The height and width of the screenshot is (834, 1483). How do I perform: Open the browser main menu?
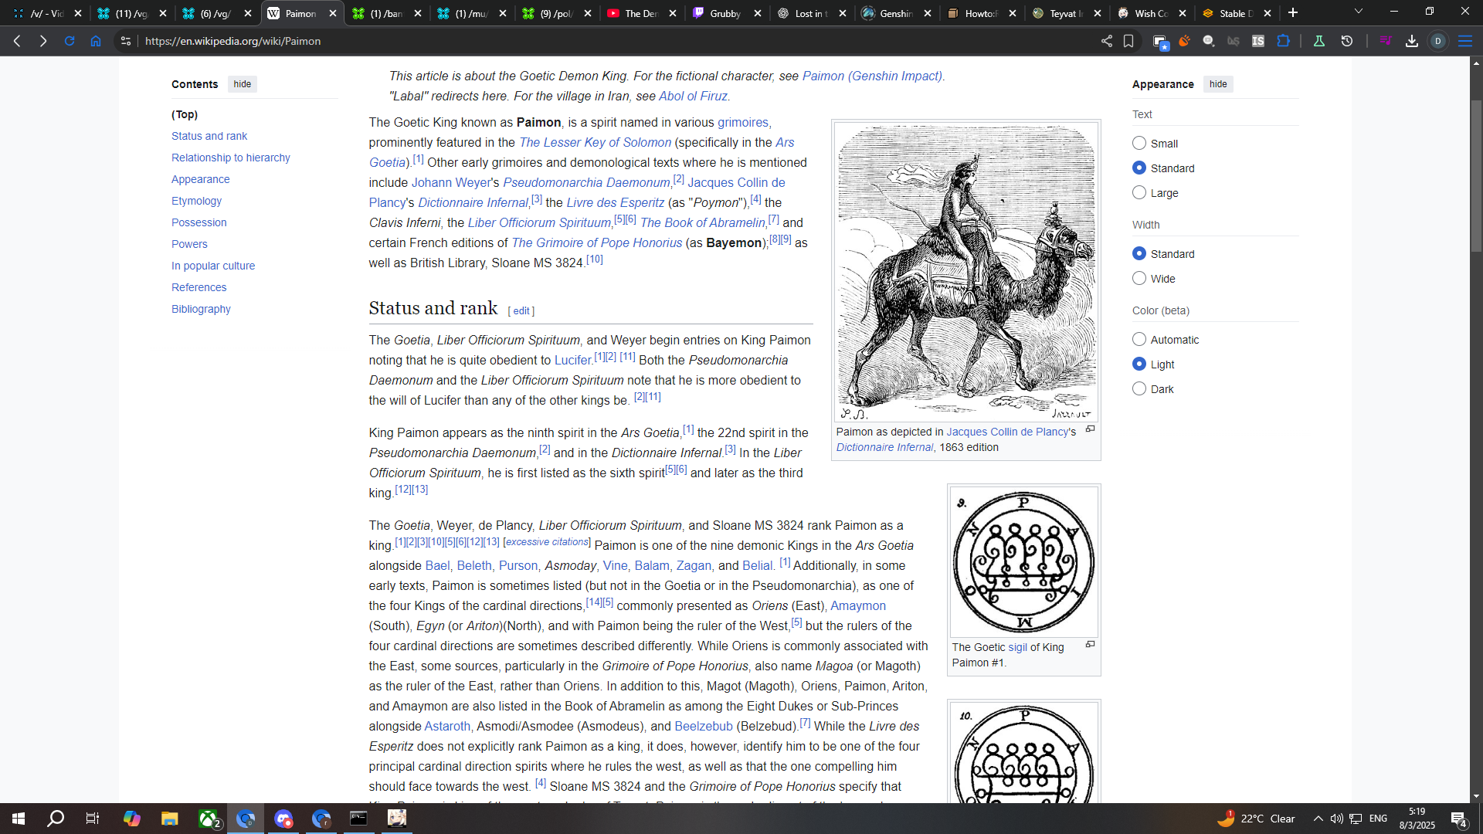pyautogui.click(x=1465, y=41)
